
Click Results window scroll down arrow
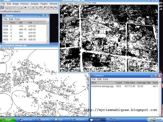(48, 40)
